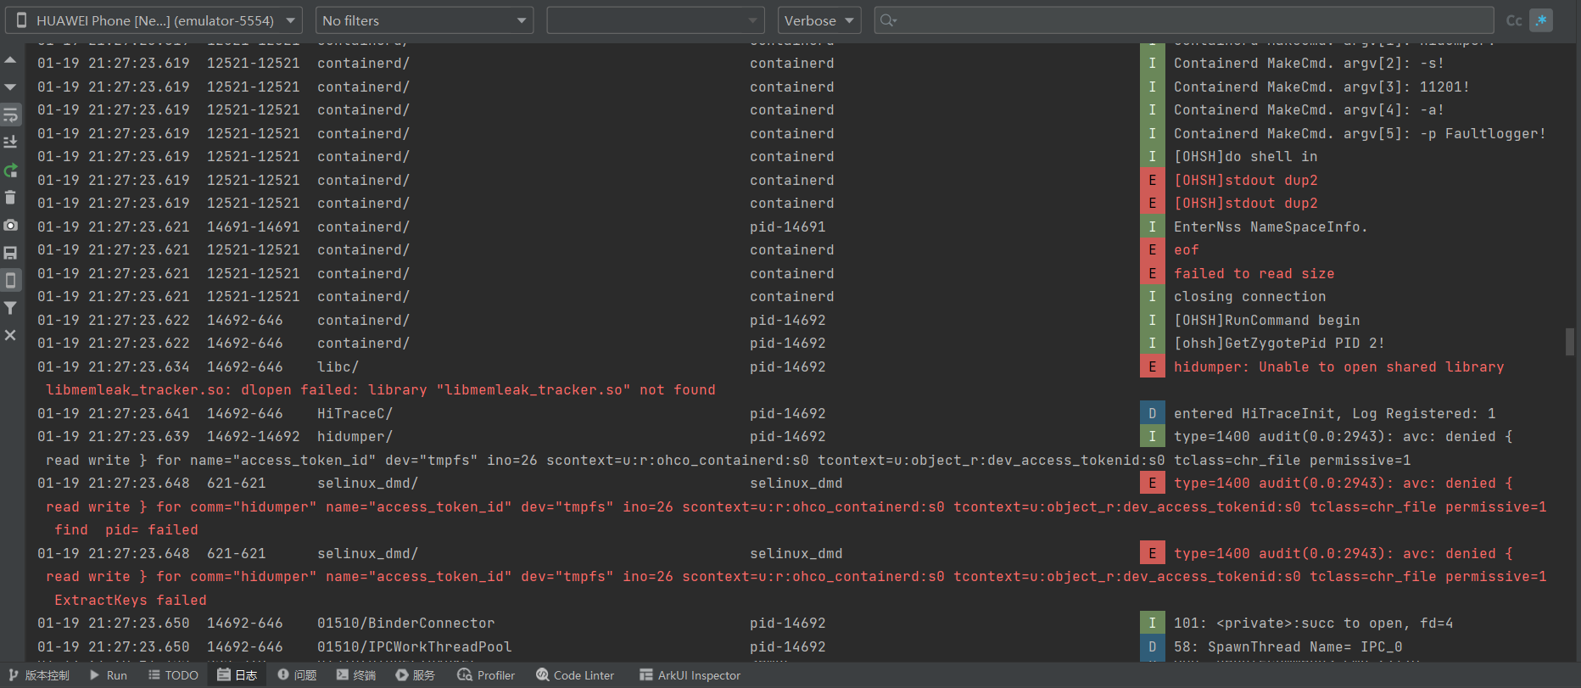Click the funnel filter icon
The image size is (1581, 688).
pyautogui.click(x=10, y=308)
